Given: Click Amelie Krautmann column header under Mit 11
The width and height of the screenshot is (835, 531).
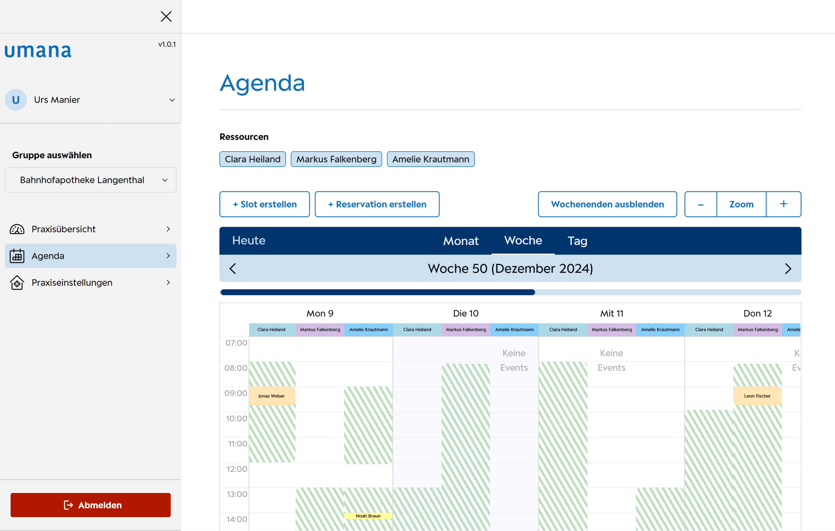Looking at the screenshot, I should click(x=660, y=330).
